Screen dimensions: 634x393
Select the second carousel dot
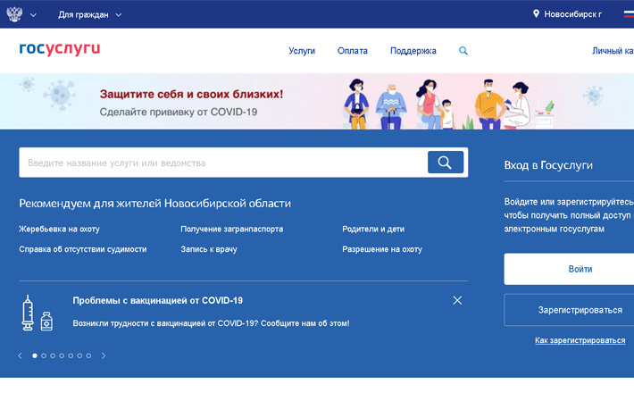44,355
